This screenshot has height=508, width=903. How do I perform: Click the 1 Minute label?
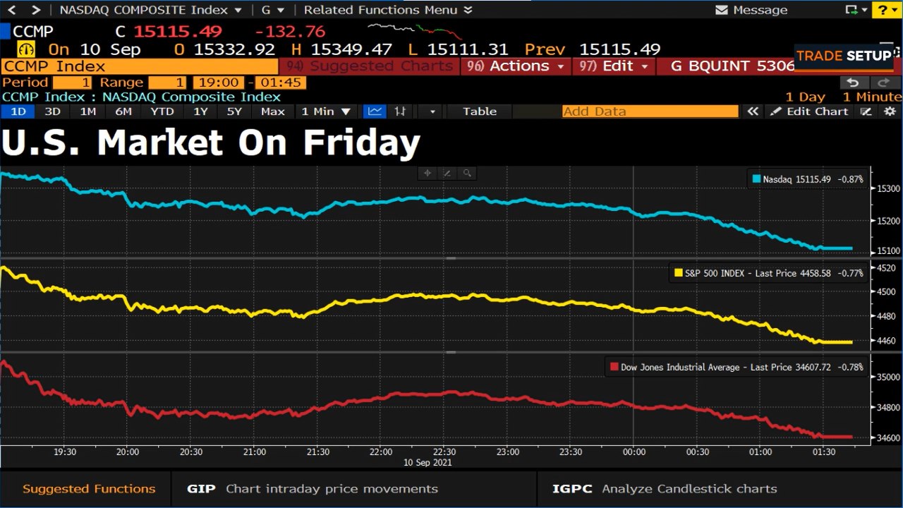(x=872, y=97)
